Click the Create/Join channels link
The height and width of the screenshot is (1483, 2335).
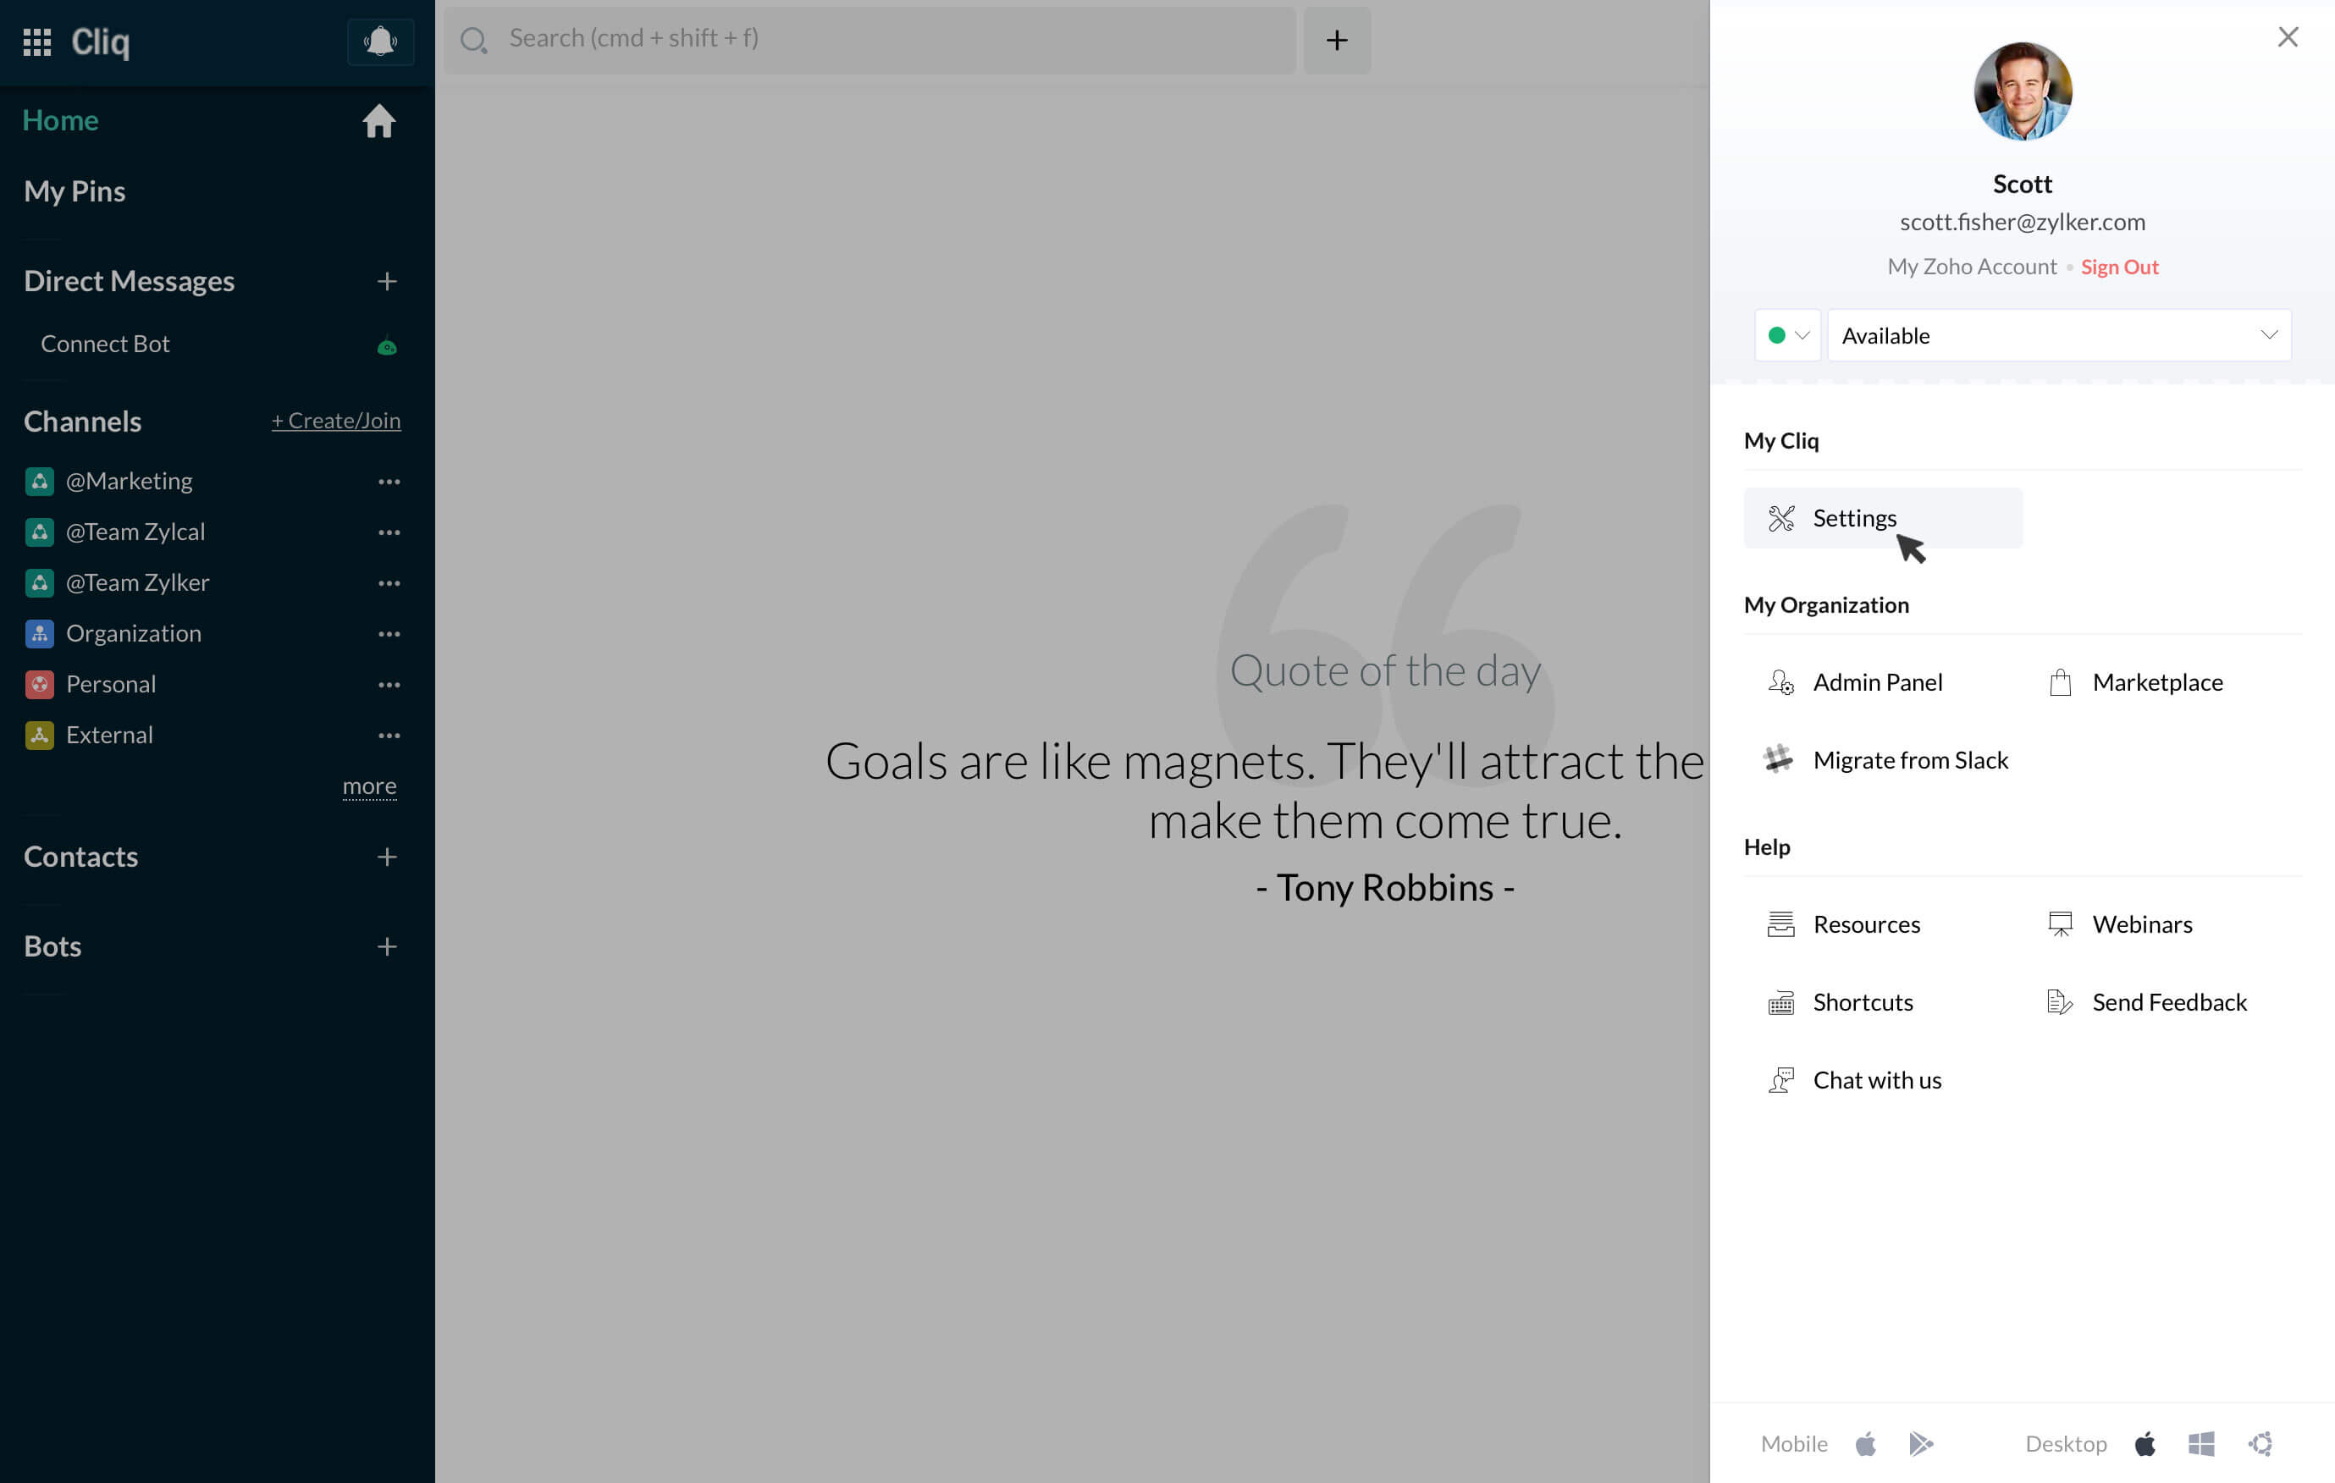click(335, 421)
